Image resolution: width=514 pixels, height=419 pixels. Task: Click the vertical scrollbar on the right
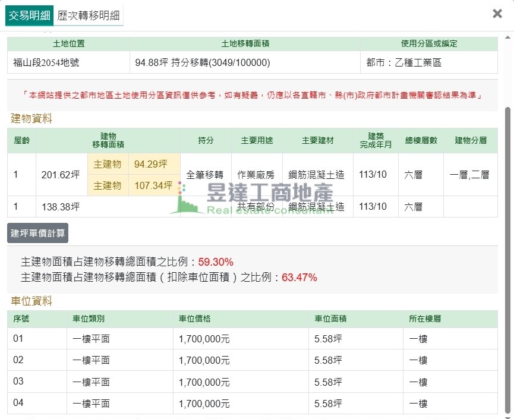pos(509,238)
